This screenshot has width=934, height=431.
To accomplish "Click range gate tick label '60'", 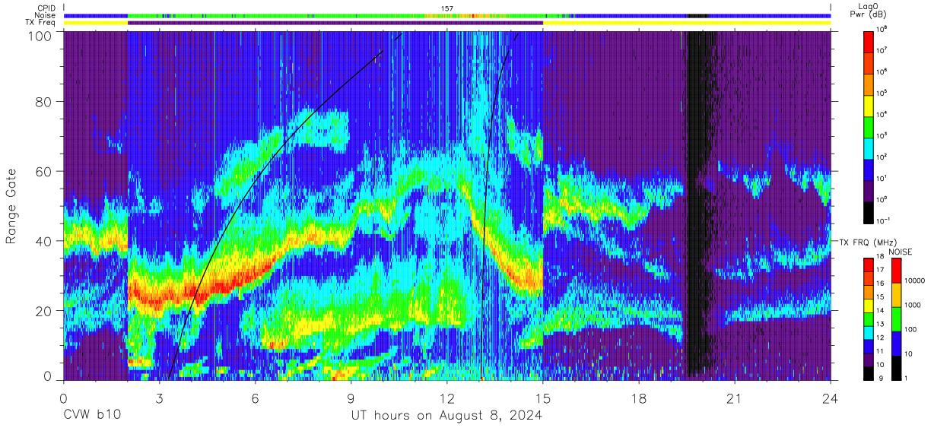I will pyautogui.click(x=43, y=171).
